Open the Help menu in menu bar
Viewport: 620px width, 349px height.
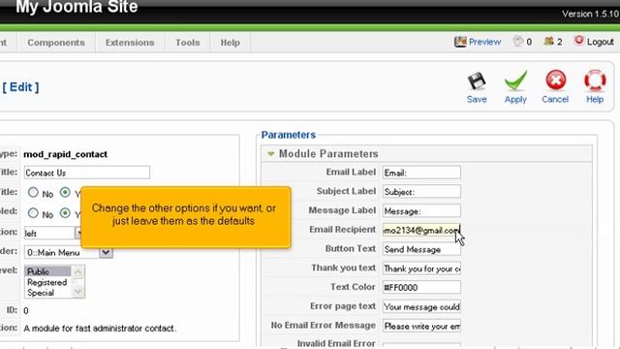point(231,43)
